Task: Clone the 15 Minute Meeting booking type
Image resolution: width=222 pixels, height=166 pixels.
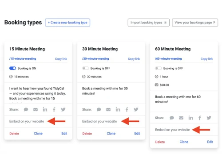Action: (38, 133)
